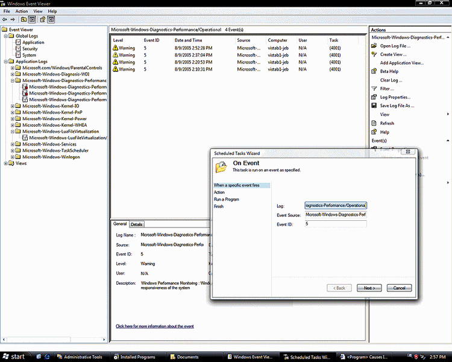The height and width of the screenshot is (362, 452).
Task: Click the Event ID input field
Action: click(x=336, y=224)
